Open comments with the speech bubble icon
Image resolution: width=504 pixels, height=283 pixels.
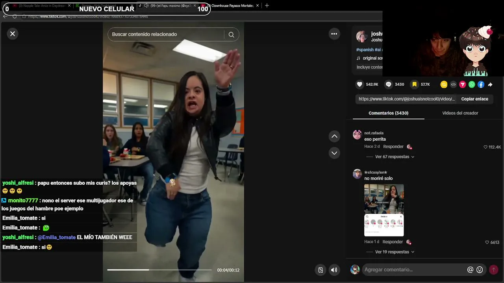coord(389,85)
